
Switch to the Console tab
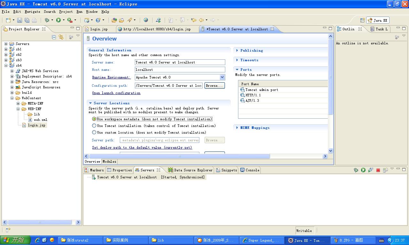tap(250, 170)
